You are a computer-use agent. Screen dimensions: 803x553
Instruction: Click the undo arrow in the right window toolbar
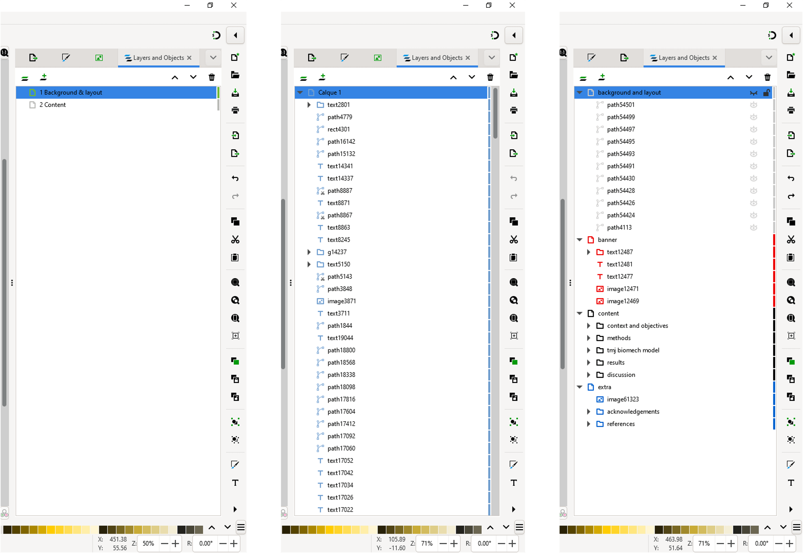[790, 178]
